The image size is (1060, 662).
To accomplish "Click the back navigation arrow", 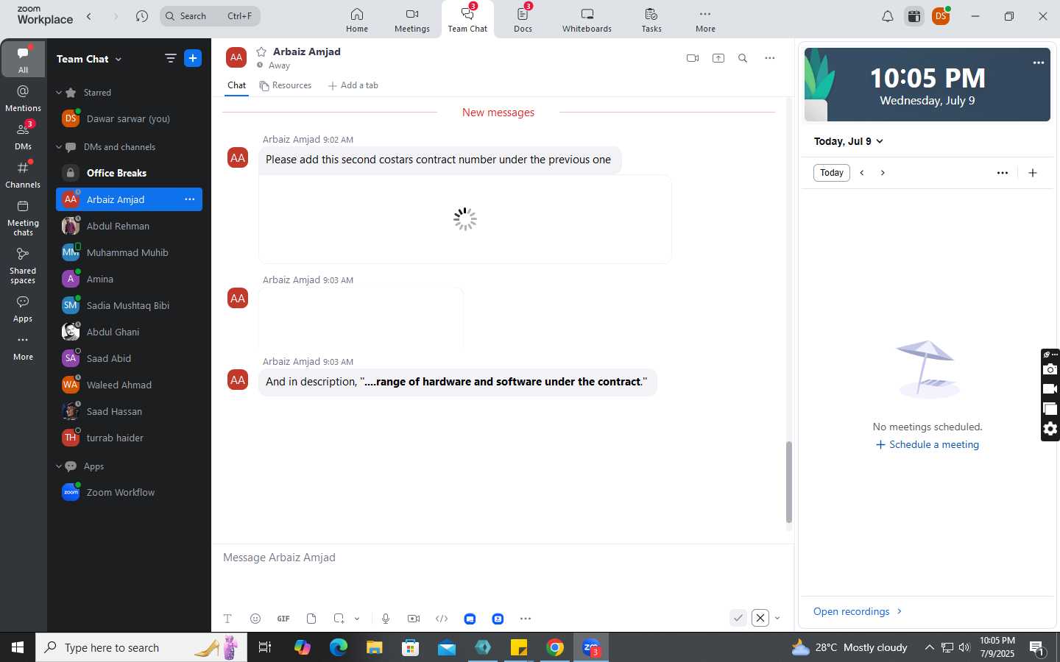I will click(89, 16).
